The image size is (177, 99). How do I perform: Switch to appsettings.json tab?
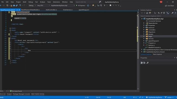click(x=84, y=10)
